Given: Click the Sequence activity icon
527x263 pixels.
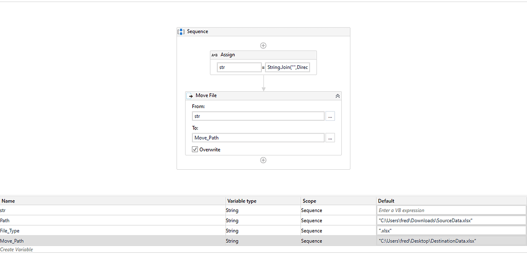Looking at the screenshot, I should coord(181,32).
